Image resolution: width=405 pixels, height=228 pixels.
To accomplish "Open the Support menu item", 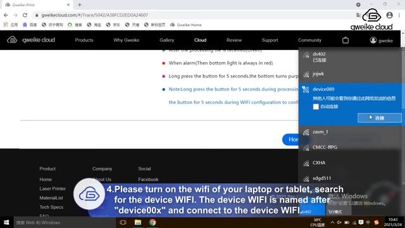I will click(x=270, y=40).
